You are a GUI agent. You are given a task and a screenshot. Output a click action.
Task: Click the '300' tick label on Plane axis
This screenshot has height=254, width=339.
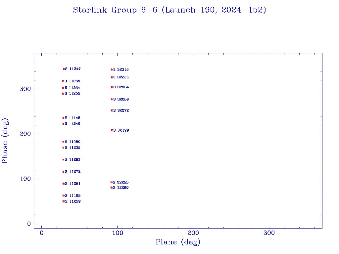pos(269,233)
